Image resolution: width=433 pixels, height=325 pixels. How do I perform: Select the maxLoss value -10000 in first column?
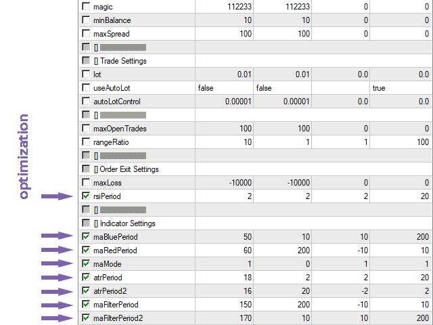(224, 182)
